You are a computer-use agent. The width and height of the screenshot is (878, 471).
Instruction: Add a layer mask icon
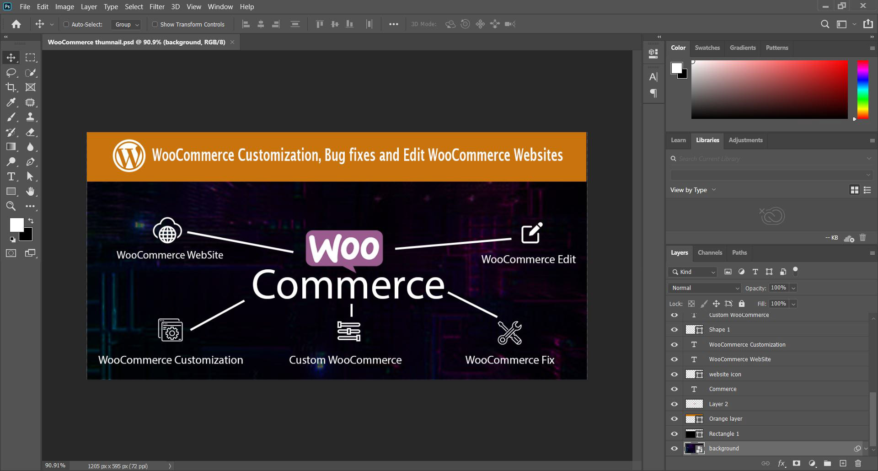[797, 463]
